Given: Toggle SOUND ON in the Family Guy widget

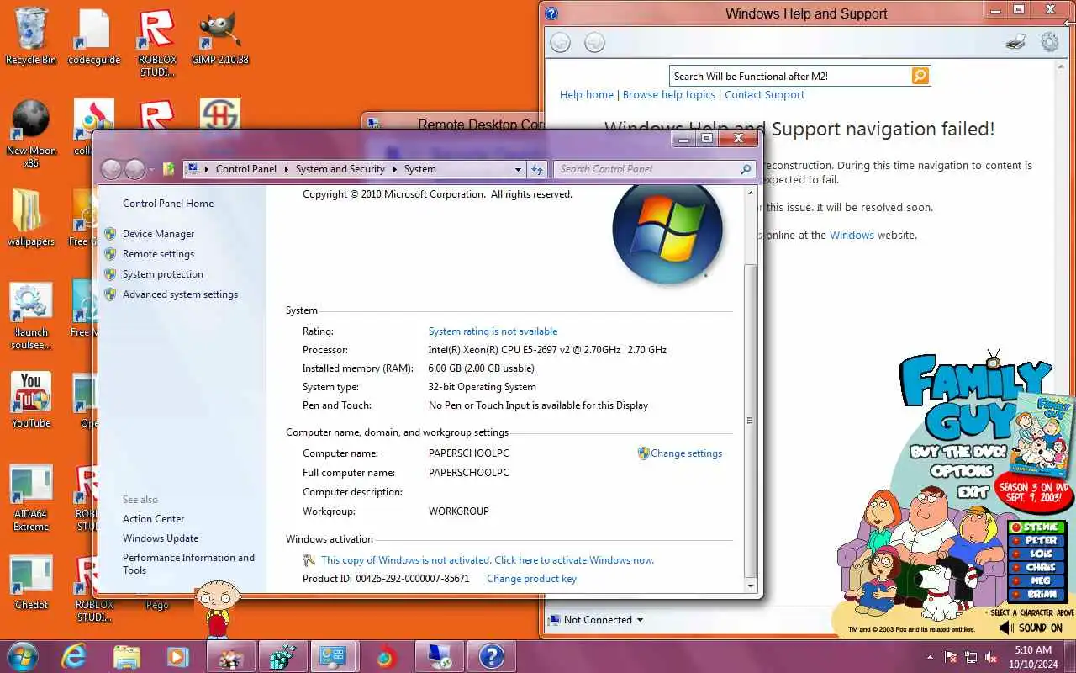Looking at the screenshot, I should 1031,628.
